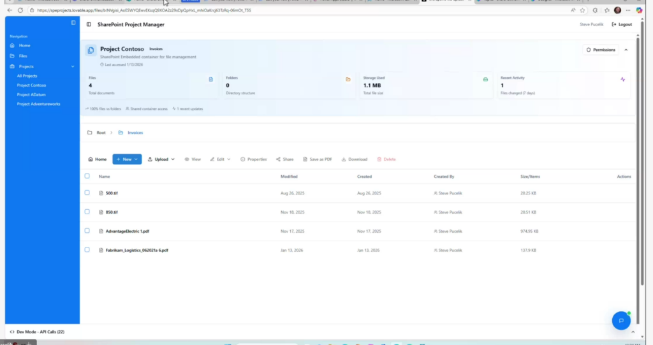
Task: Open the New dropdown menu
Action: (127, 159)
